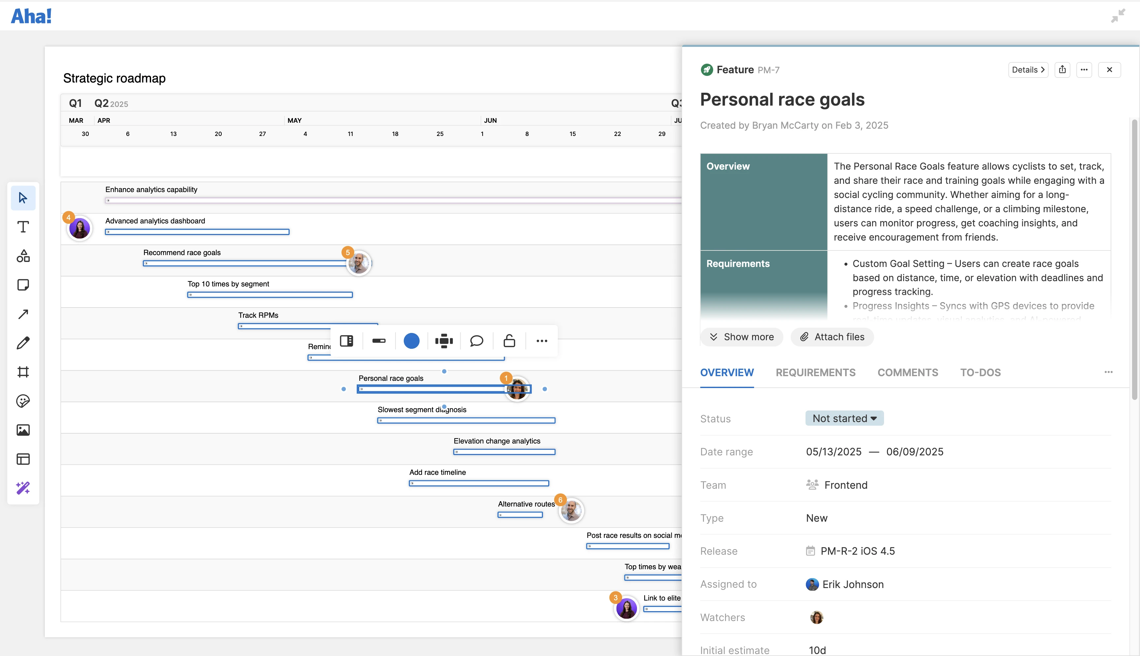Click the Advanced analytics dashboard bar
1140x656 pixels.
(197, 232)
